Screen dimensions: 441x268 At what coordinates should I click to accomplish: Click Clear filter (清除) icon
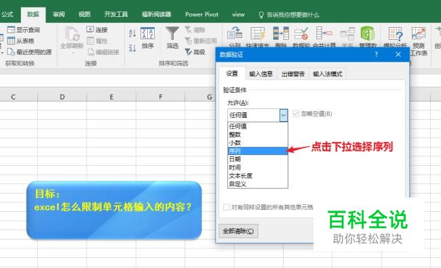(x=188, y=30)
